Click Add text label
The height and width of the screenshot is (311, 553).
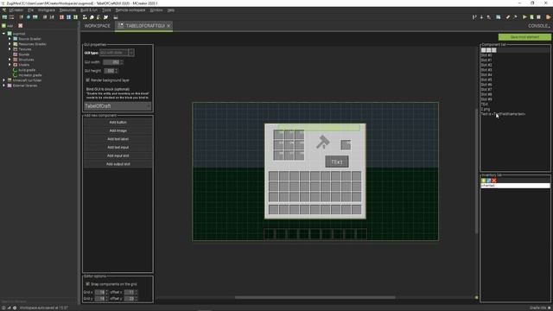[x=118, y=139]
